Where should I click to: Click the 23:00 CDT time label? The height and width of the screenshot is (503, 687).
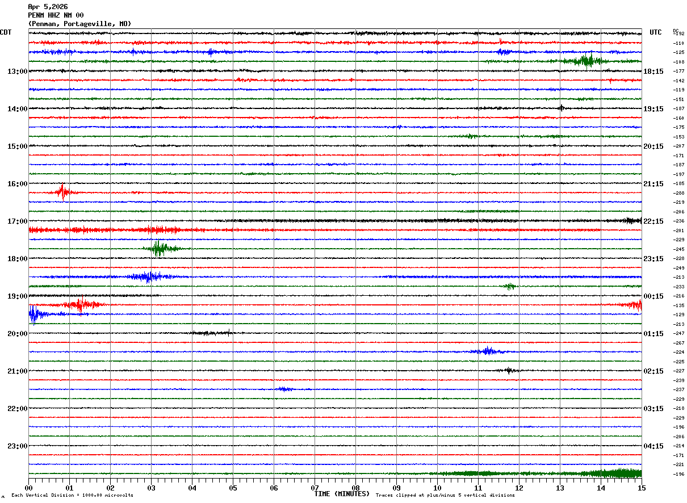[17, 446]
